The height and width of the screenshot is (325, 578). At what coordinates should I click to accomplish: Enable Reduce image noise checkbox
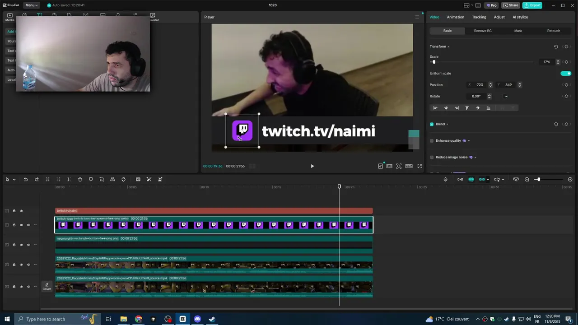pos(432,158)
